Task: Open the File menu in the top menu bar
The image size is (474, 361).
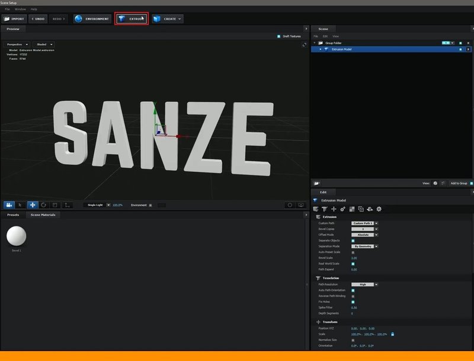Action: 7,9
